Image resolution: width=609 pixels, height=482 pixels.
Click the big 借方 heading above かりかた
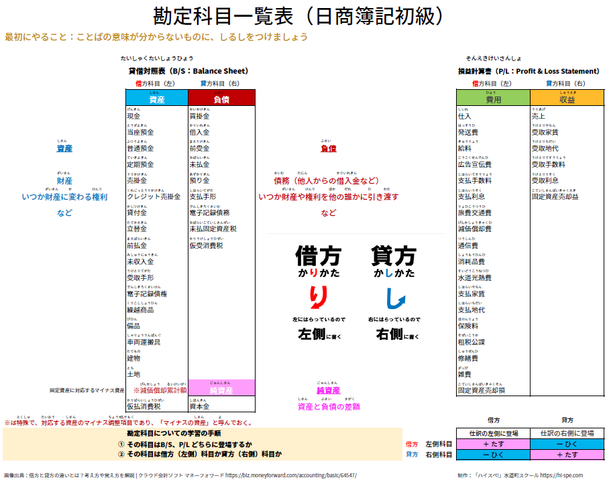click(x=319, y=256)
